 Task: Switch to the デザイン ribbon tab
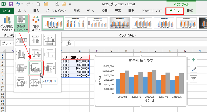tap(174, 11)
